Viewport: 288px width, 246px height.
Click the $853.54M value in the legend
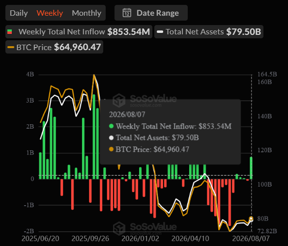coord(129,32)
